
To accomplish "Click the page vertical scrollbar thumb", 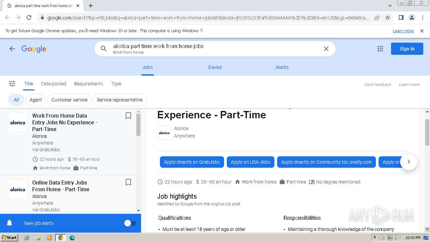I will pyautogui.click(x=427, y=132).
